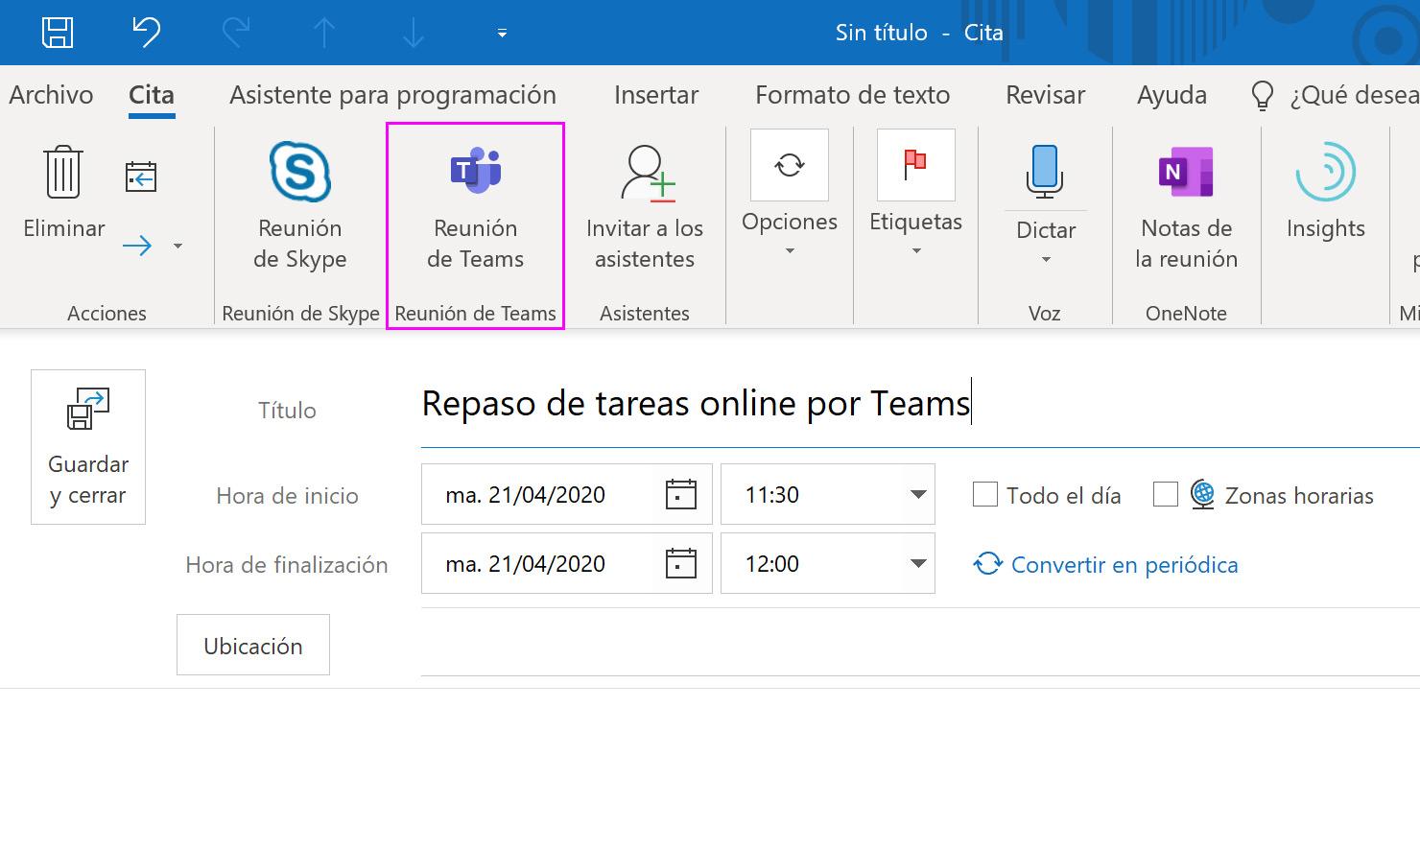Click the copy to calendar icon

(141, 177)
